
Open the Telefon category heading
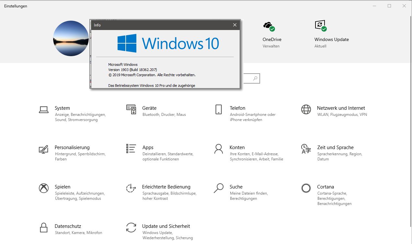(237, 108)
